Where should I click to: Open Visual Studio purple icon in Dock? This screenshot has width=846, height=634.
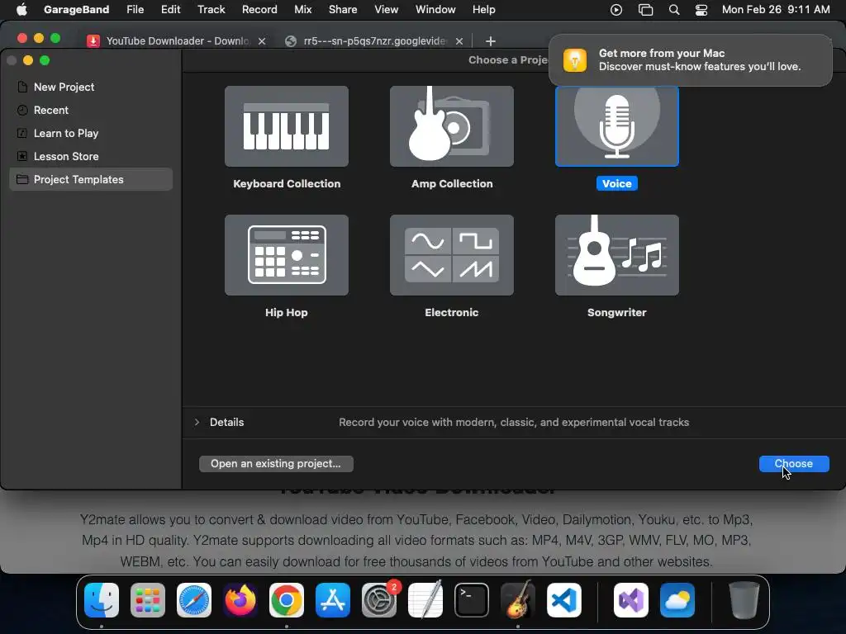click(631, 600)
